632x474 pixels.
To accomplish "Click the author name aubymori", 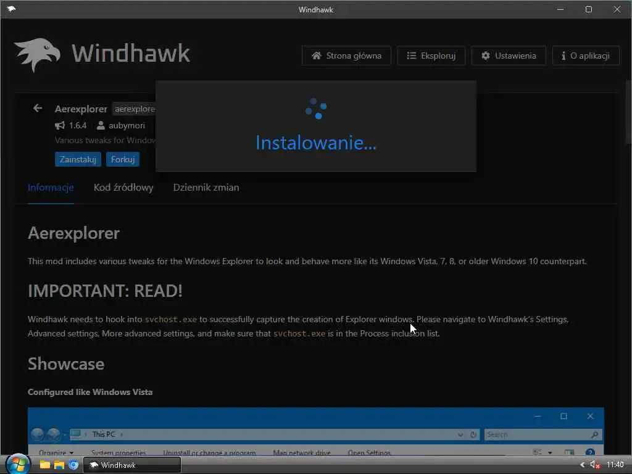I will click(x=127, y=125).
